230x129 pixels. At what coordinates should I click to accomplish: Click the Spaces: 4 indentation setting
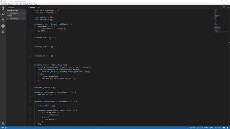tap(200, 128)
